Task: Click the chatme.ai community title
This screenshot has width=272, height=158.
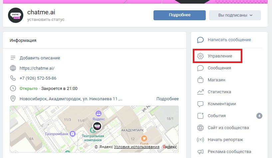Action: coord(41,12)
